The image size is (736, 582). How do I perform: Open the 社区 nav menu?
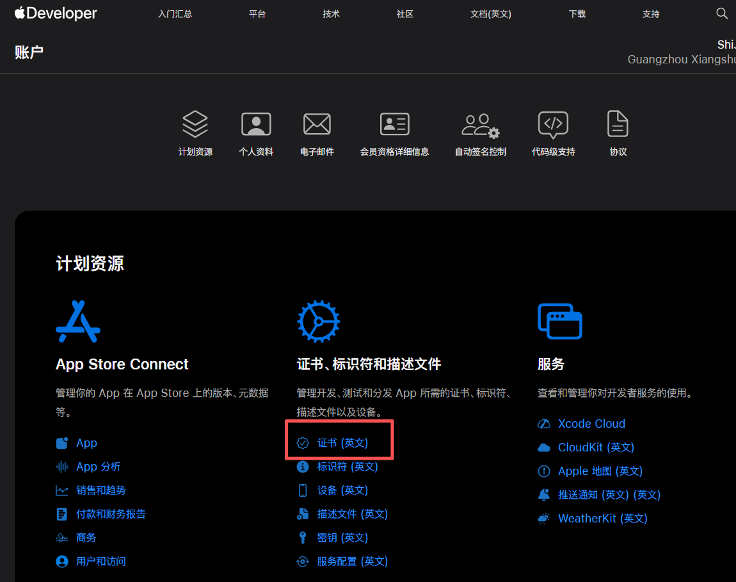tap(404, 14)
